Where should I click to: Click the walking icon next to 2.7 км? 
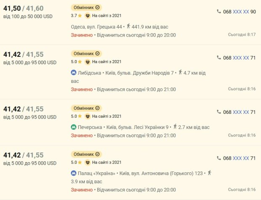click(175, 126)
